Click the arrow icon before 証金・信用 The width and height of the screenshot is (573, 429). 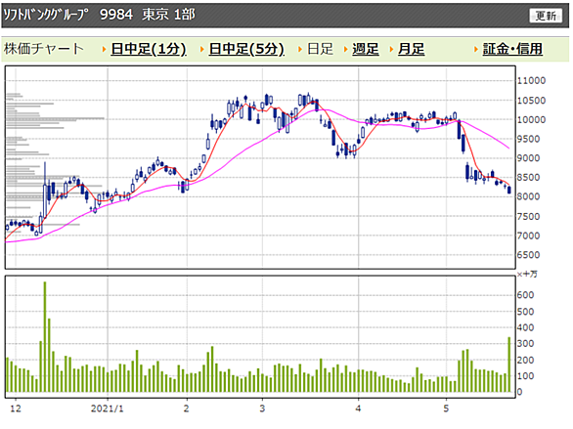point(476,49)
